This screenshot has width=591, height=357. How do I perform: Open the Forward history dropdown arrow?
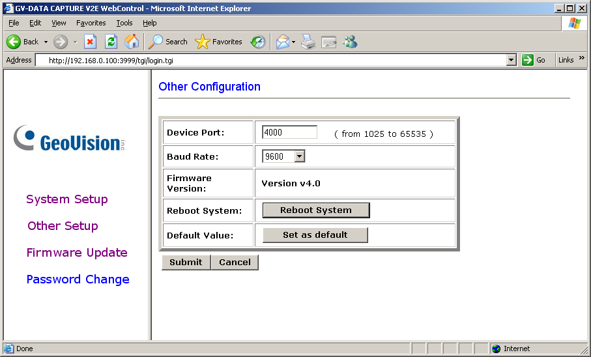[x=75, y=42]
